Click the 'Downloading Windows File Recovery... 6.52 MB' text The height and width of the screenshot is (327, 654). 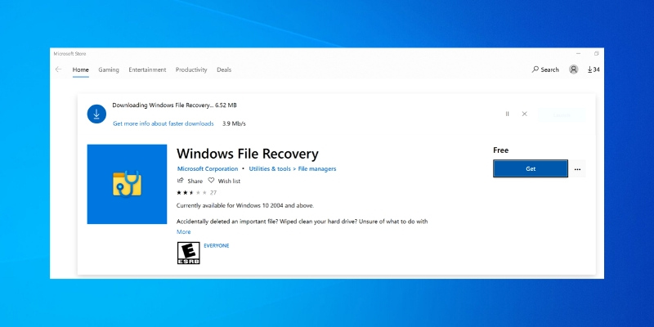pyautogui.click(x=174, y=105)
